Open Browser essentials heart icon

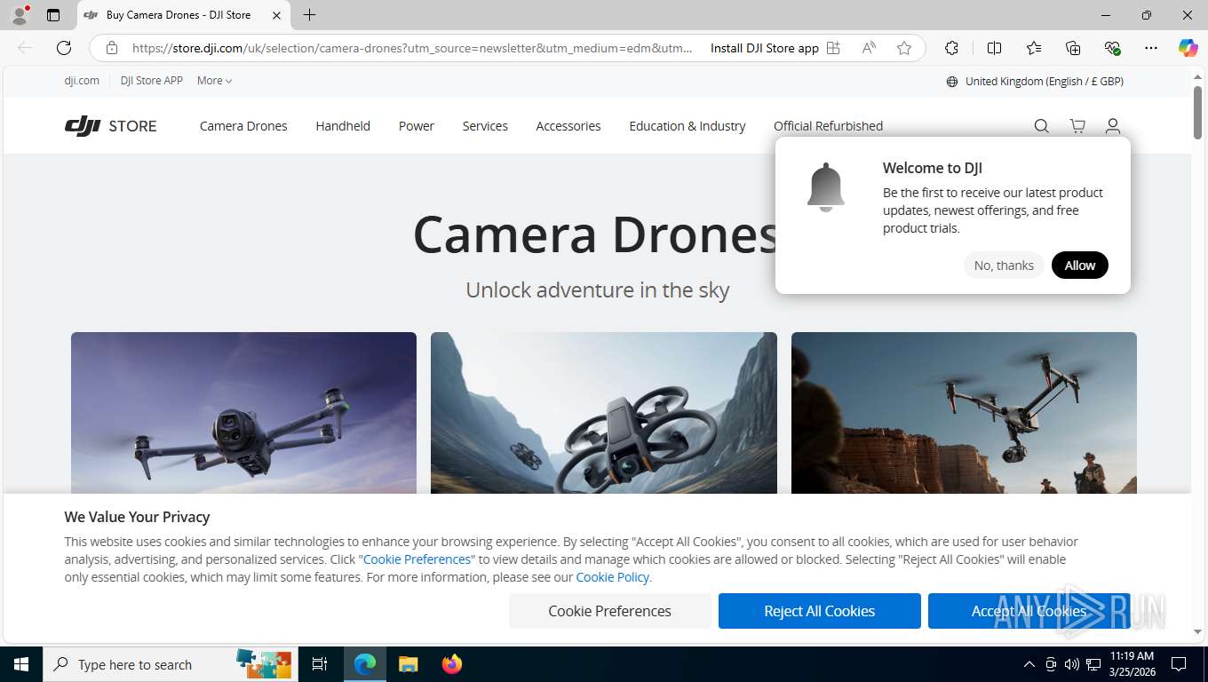coord(1112,48)
